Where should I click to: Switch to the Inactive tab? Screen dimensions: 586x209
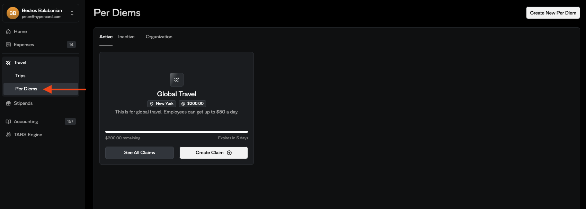coord(126,37)
